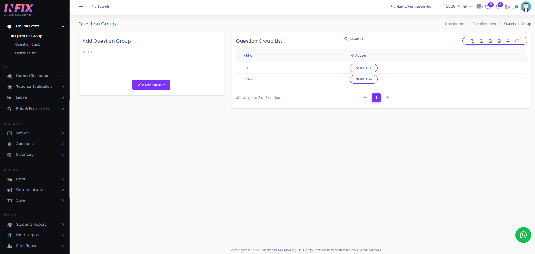The height and width of the screenshot is (254, 535).
Task: Open the EN language dropdown
Action: (x=468, y=6)
